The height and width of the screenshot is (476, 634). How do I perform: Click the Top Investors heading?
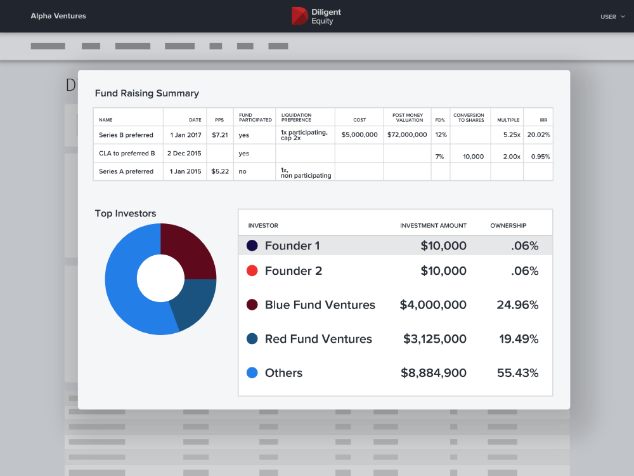[x=125, y=213]
